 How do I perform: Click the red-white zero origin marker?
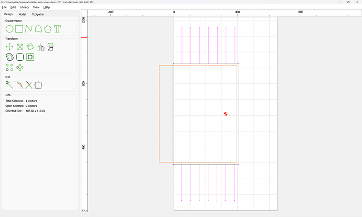[226, 114]
